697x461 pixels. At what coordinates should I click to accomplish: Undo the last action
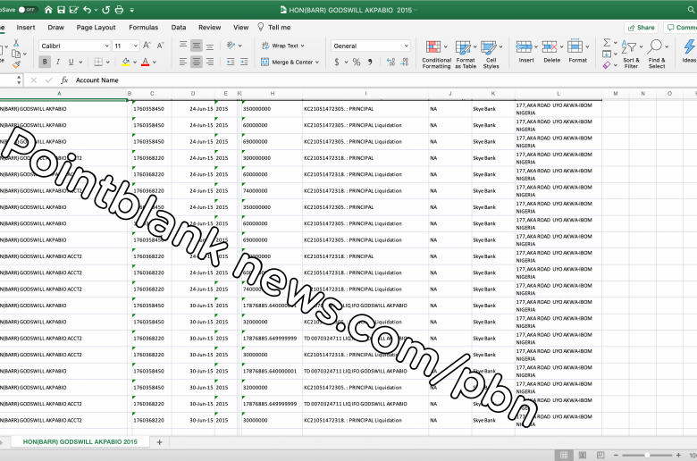point(88,9)
